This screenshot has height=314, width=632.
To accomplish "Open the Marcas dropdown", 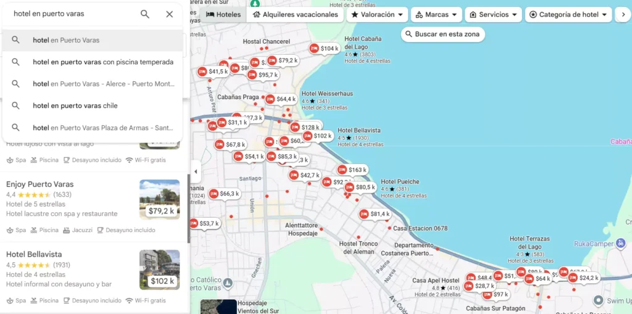I will (436, 15).
